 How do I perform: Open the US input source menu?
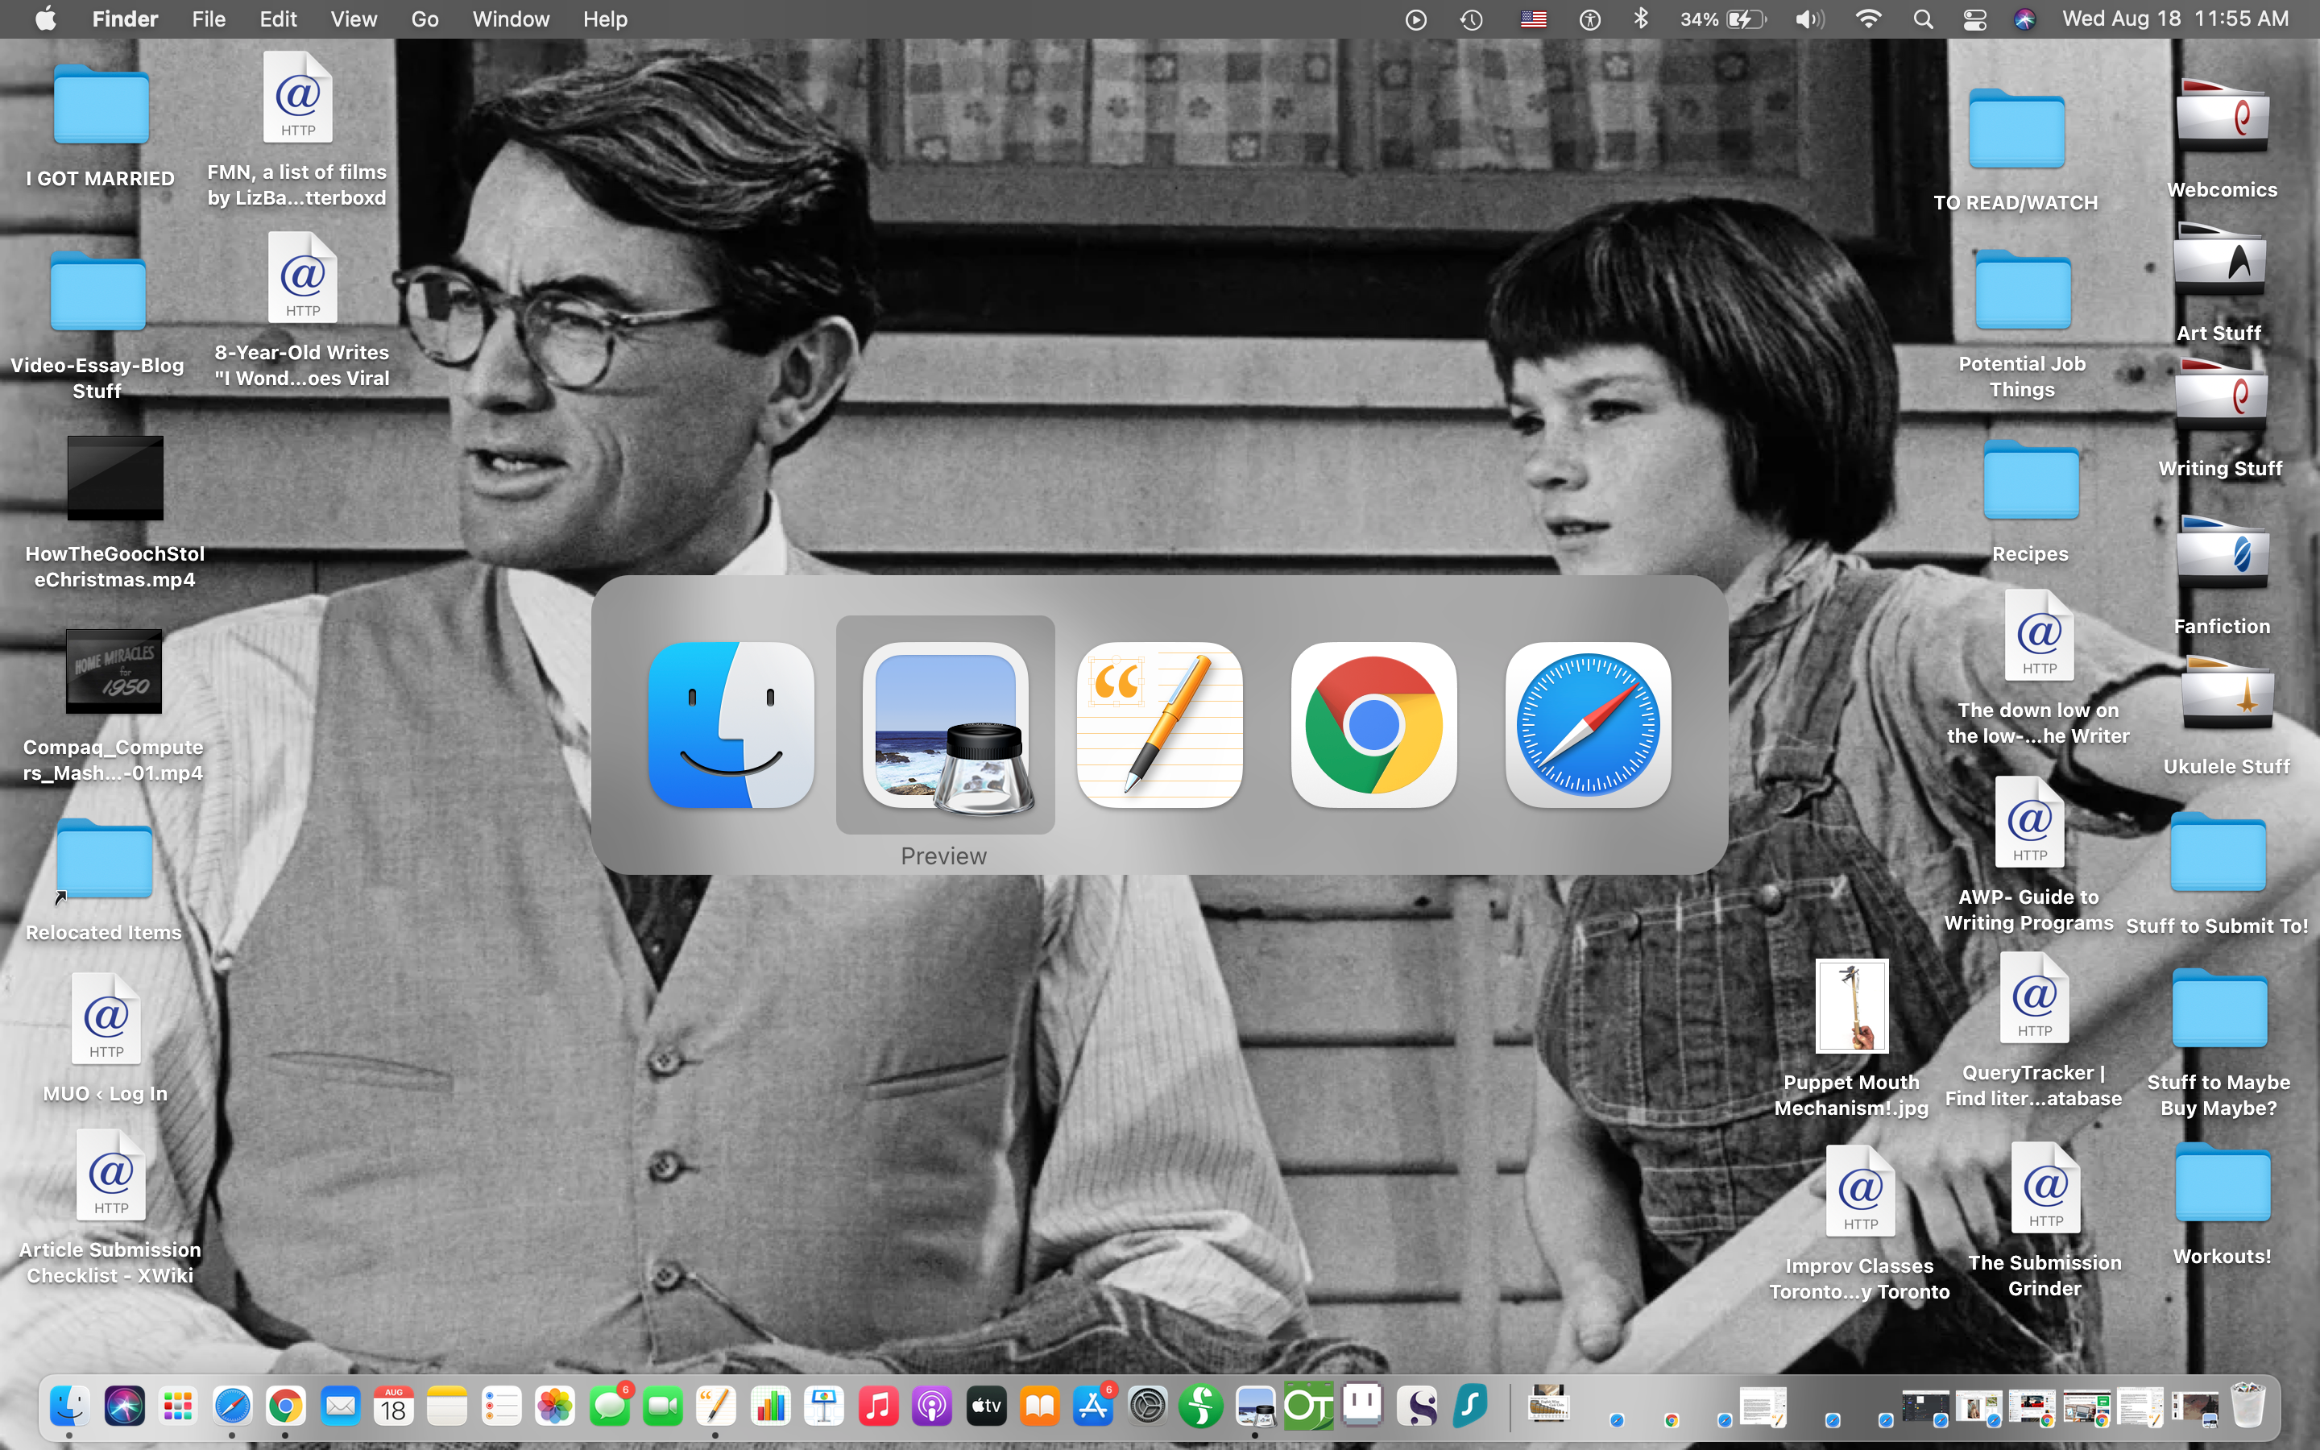click(x=1533, y=19)
